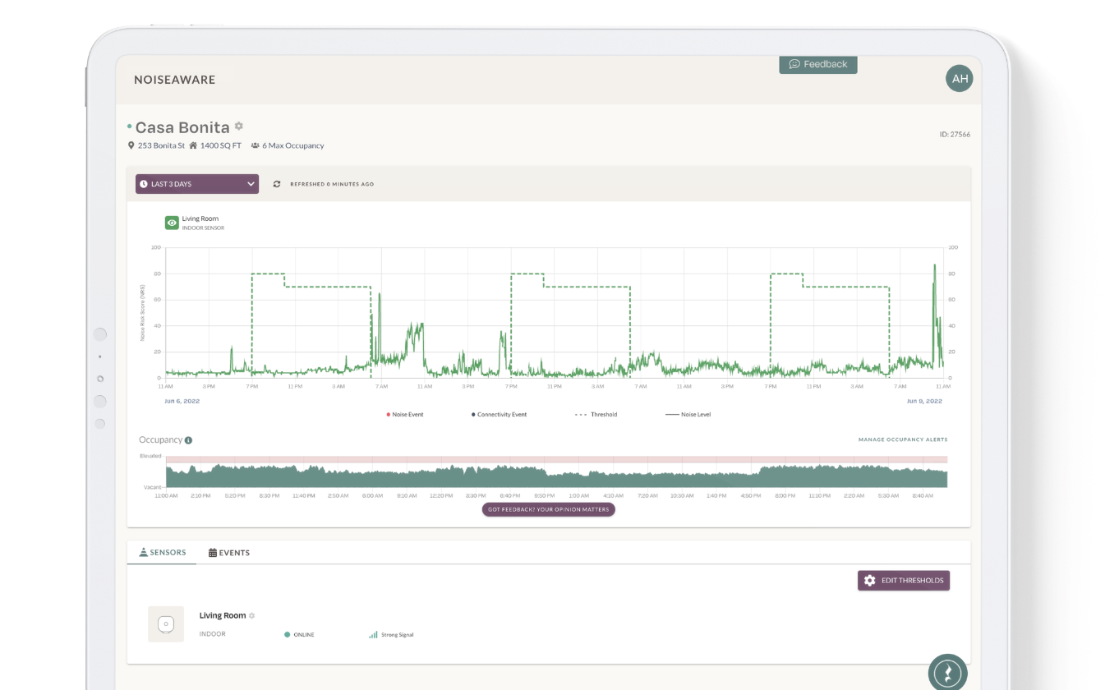This screenshot has width=1105, height=690.
Task: Toggle Threshold dashed line legend
Action: tap(596, 415)
